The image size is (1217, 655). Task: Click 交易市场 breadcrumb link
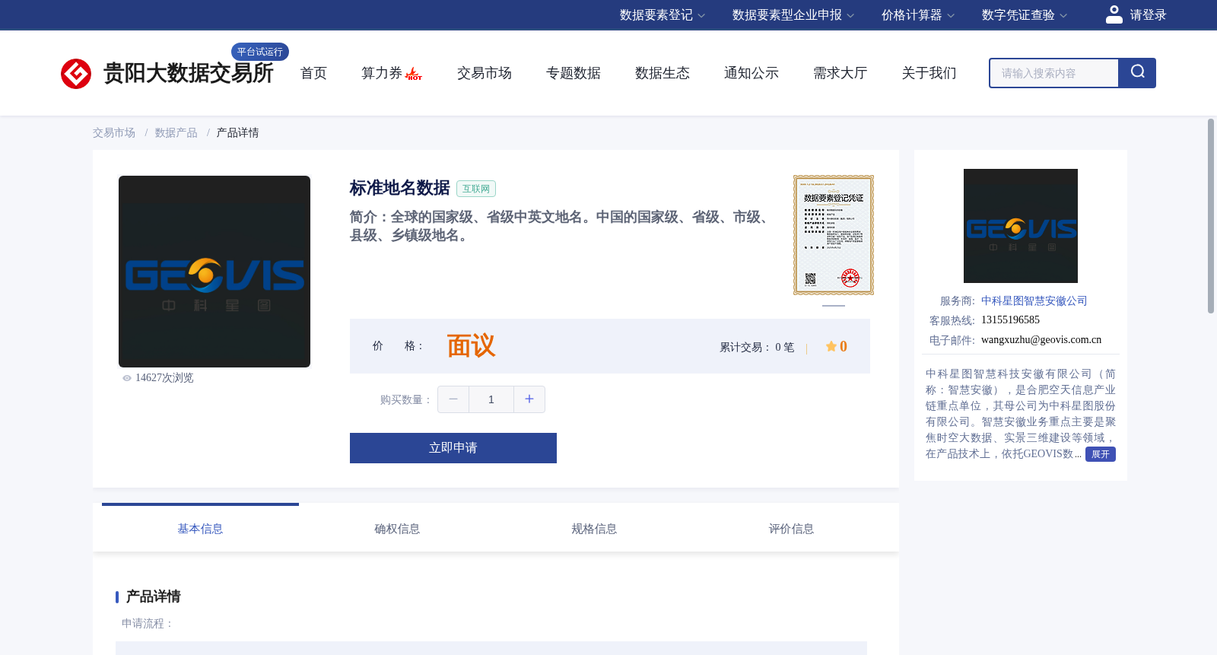point(114,133)
